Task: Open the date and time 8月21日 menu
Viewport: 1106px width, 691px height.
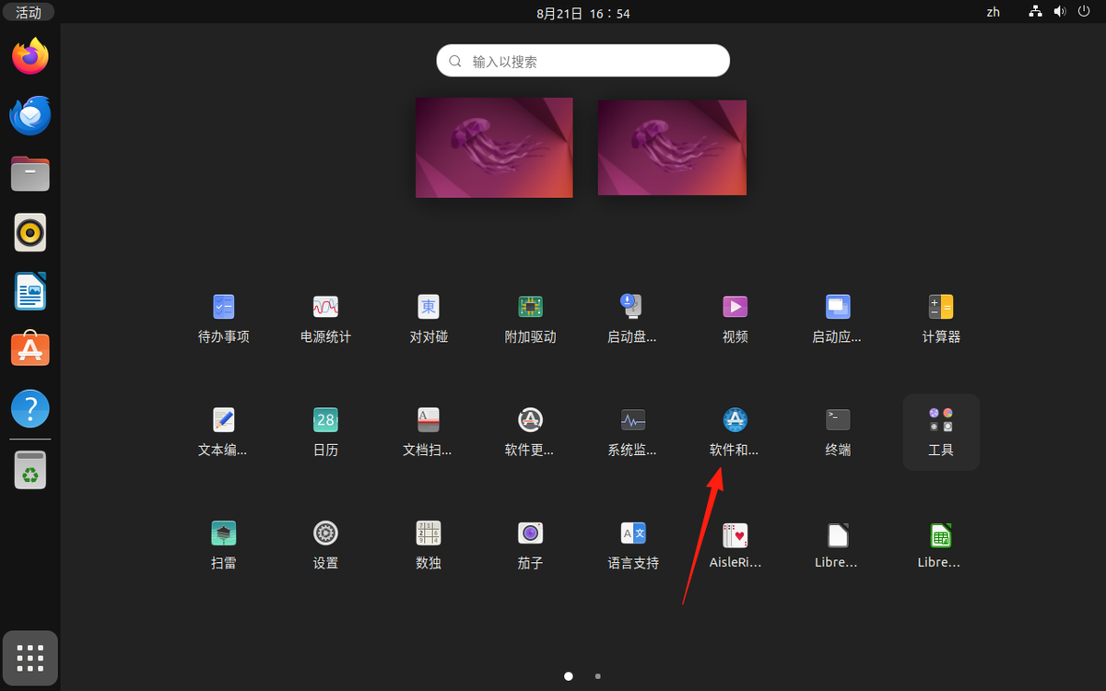Action: (583, 13)
